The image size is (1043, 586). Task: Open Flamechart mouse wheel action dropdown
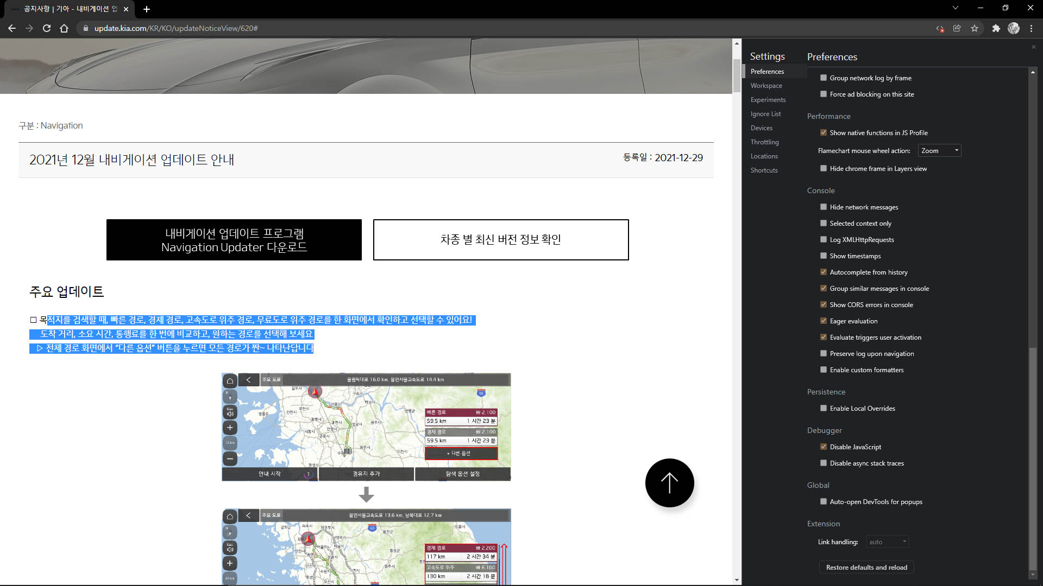(939, 151)
